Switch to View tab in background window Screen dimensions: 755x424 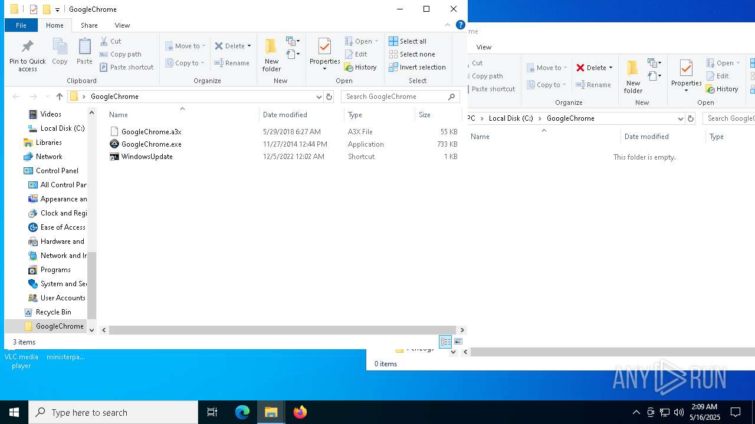484,47
